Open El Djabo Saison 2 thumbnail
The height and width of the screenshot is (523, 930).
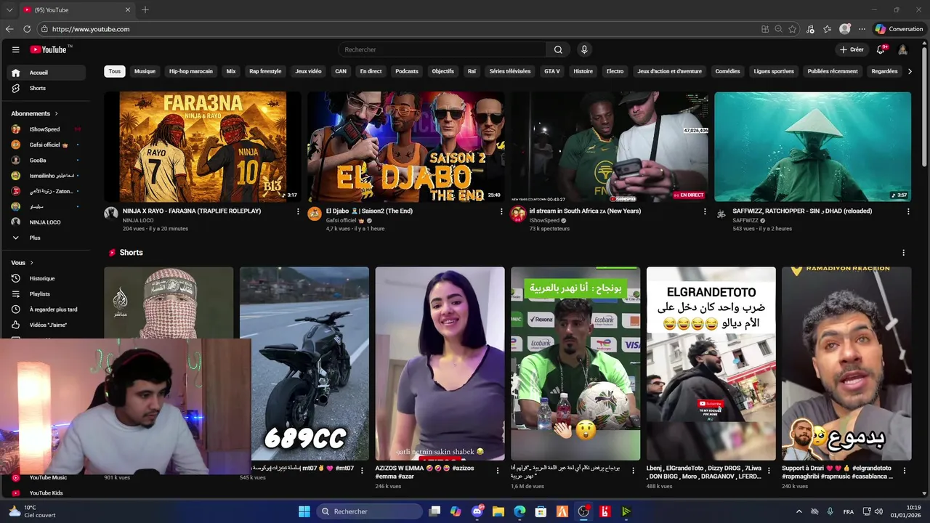[x=405, y=147]
